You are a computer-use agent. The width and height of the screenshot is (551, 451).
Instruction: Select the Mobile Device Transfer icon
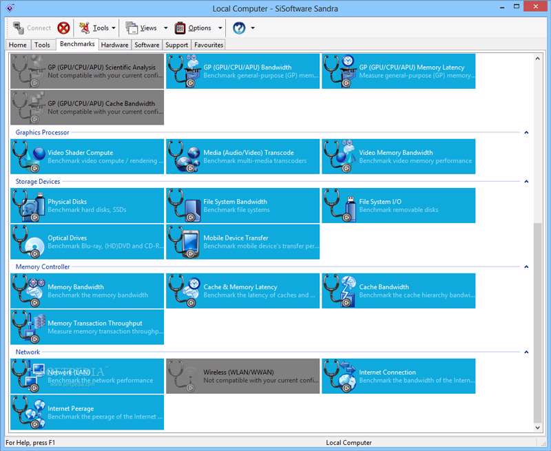click(x=185, y=242)
